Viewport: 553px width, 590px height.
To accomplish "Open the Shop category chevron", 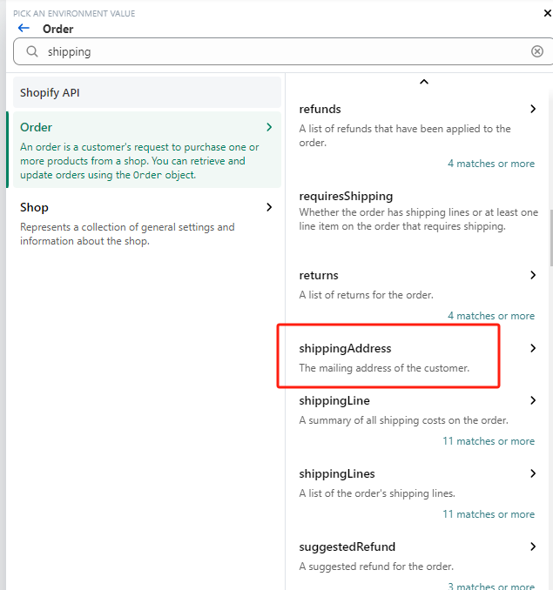I will [269, 207].
